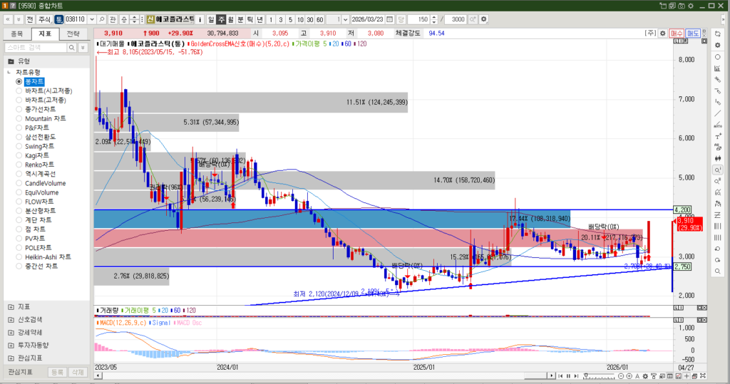Choose the Renko차트 radio button
The width and height of the screenshot is (730, 384).
19,165
